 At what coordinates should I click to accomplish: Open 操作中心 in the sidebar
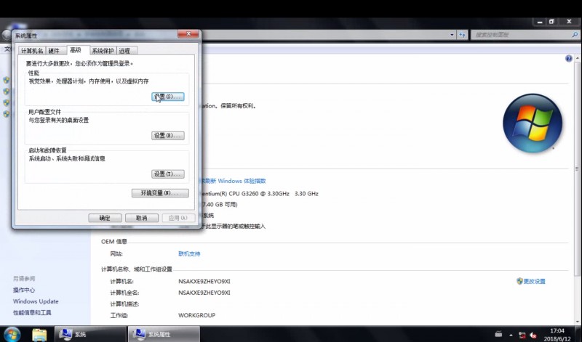(x=24, y=290)
